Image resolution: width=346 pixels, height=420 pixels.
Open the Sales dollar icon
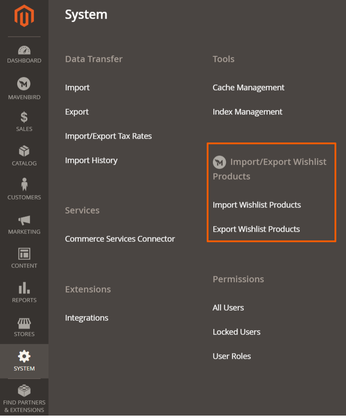coord(24,117)
